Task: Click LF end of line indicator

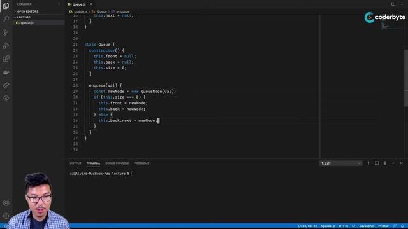Action: pos(354,226)
